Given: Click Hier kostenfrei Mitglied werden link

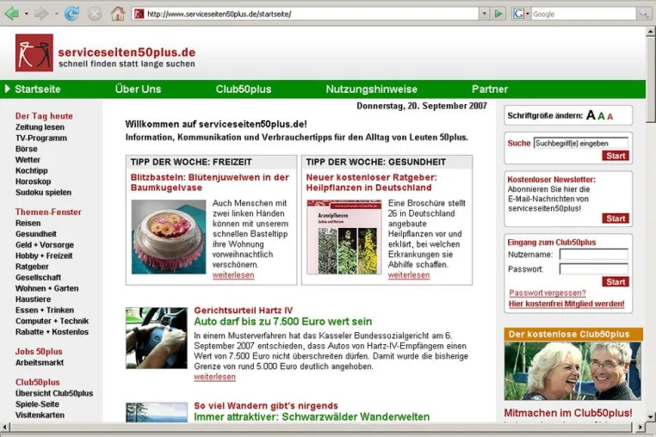Looking at the screenshot, I should (x=566, y=304).
